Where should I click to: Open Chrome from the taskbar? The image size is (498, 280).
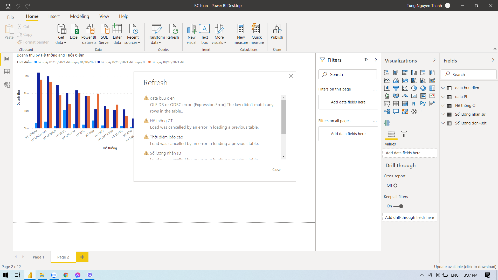click(66, 275)
